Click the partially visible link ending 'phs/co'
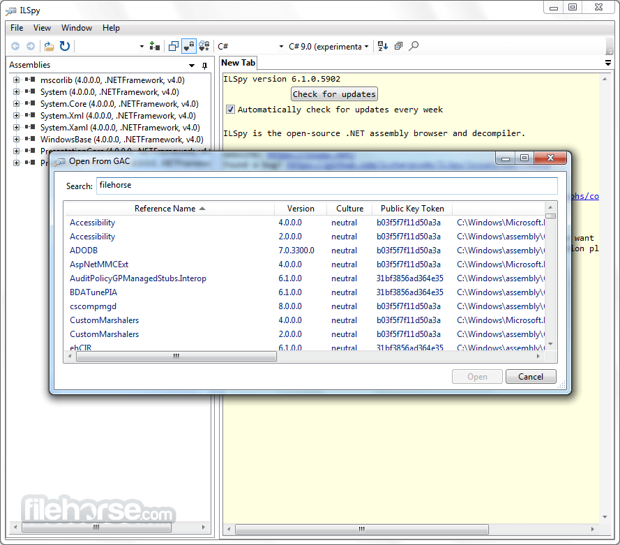 (x=585, y=196)
